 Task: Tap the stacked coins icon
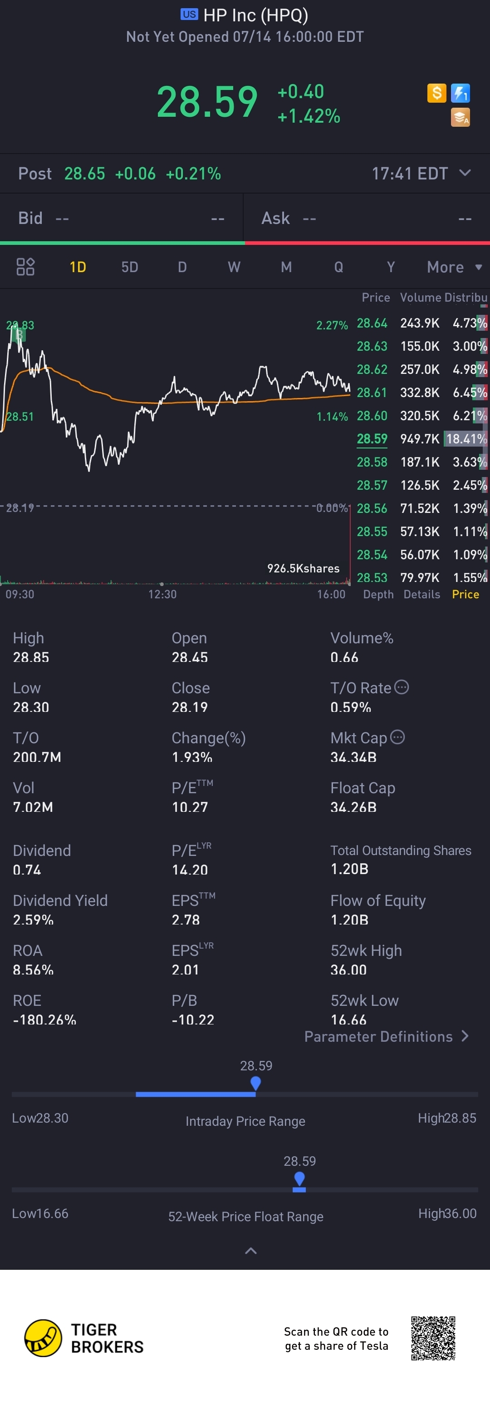coord(461,117)
